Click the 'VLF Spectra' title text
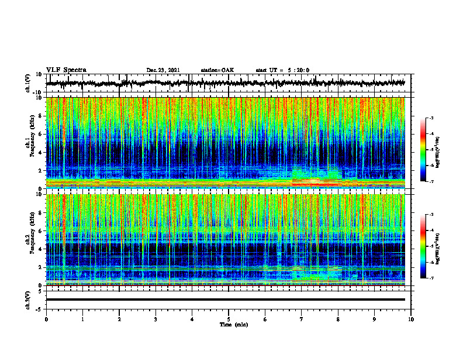The height and width of the screenshot is (358, 463). point(66,70)
